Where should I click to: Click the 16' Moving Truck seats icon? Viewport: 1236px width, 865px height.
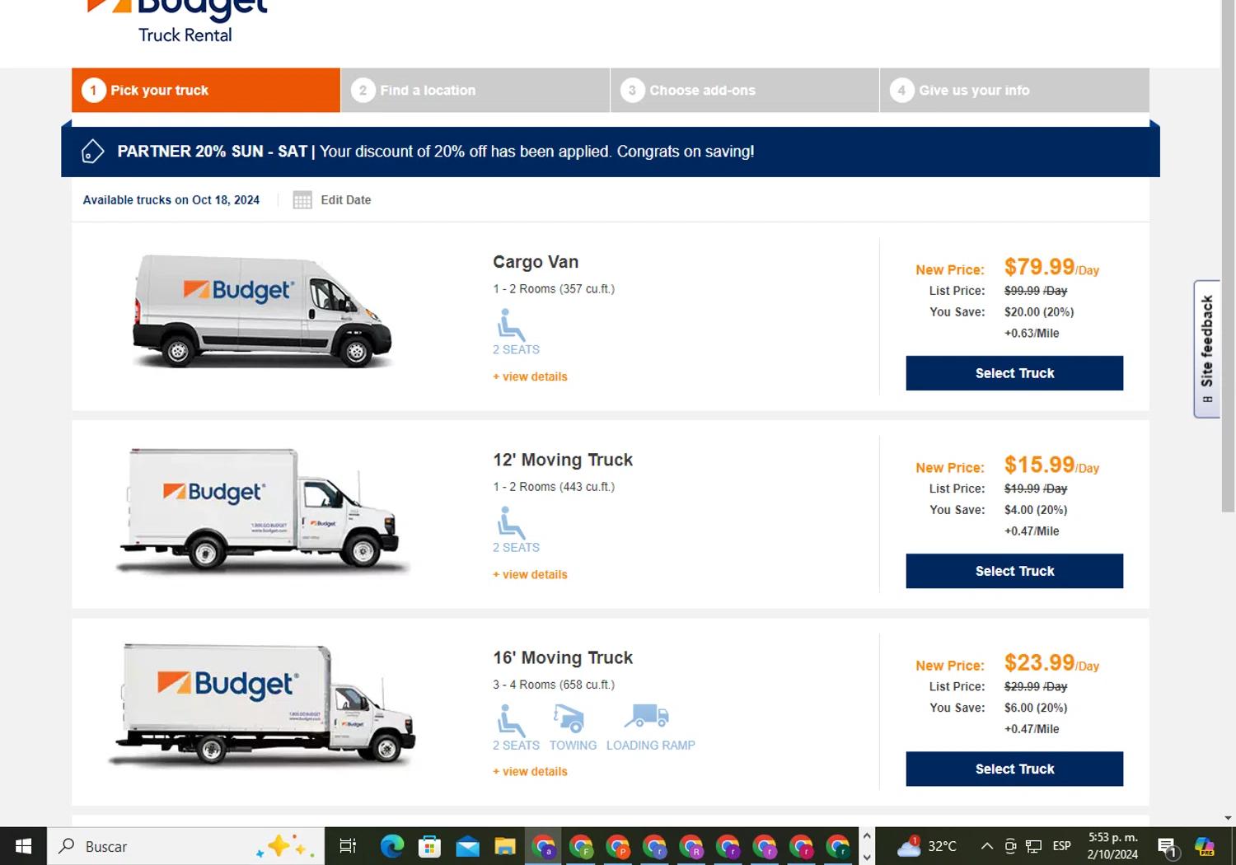[x=512, y=720]
